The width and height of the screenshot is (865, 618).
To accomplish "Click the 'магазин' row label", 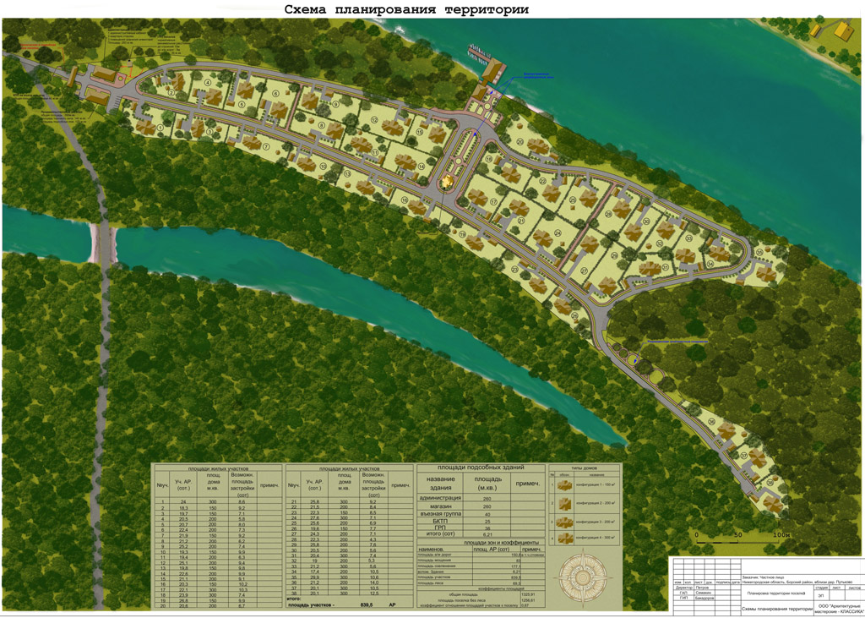I will [440, 506].
